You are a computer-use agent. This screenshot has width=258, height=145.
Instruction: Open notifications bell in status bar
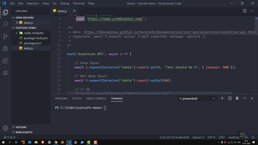[253, 137]
